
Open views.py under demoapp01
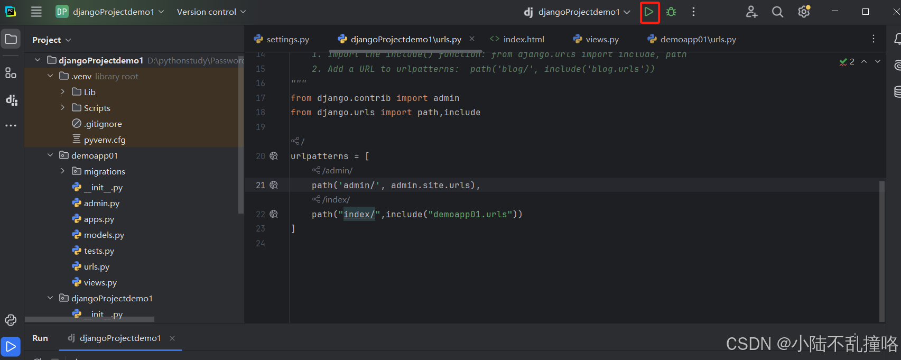pyautogui.click(x=100, y=282)
